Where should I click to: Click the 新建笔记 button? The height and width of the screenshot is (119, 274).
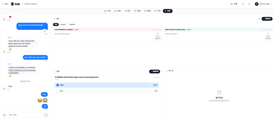pyautogui.click(x=267, y=19)
